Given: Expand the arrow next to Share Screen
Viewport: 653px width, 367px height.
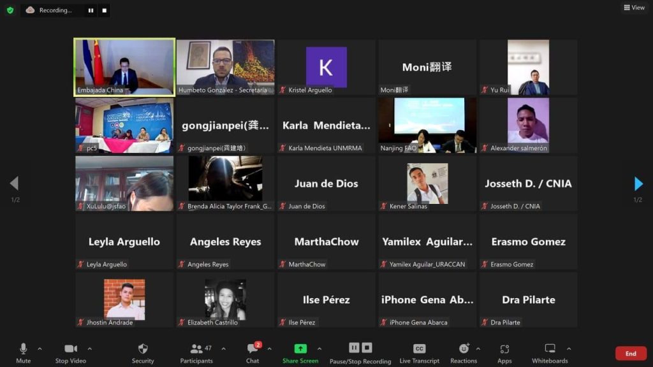Looking at the screenshot, I should pos(319,349).
